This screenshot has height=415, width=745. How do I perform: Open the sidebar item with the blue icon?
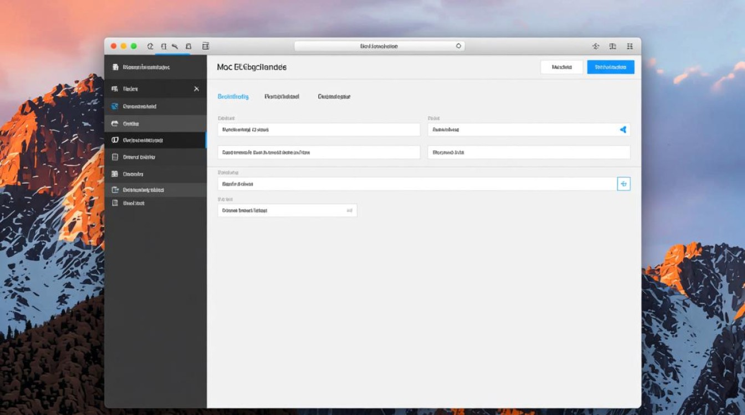click(x=139, y=106)
